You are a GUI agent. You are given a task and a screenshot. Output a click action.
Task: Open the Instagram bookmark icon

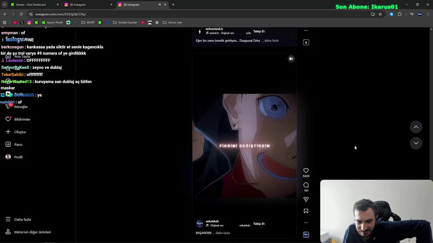coord(29,23)
